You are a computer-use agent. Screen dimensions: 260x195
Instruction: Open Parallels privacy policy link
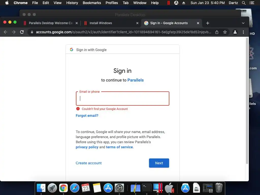87,147
